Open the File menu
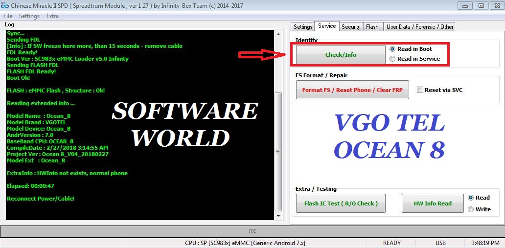This screenshot has width=505, height=248. [8, 16]
